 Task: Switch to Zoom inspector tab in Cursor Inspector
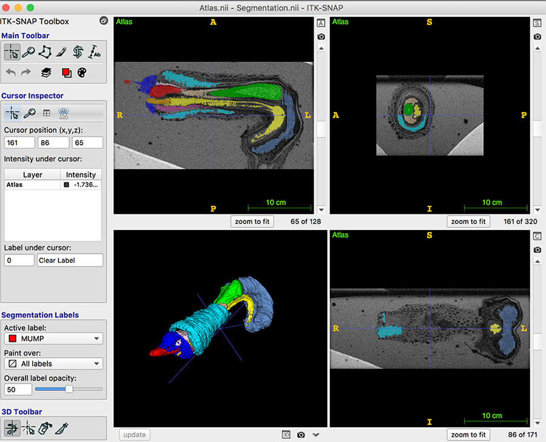(x=29, y=113)
